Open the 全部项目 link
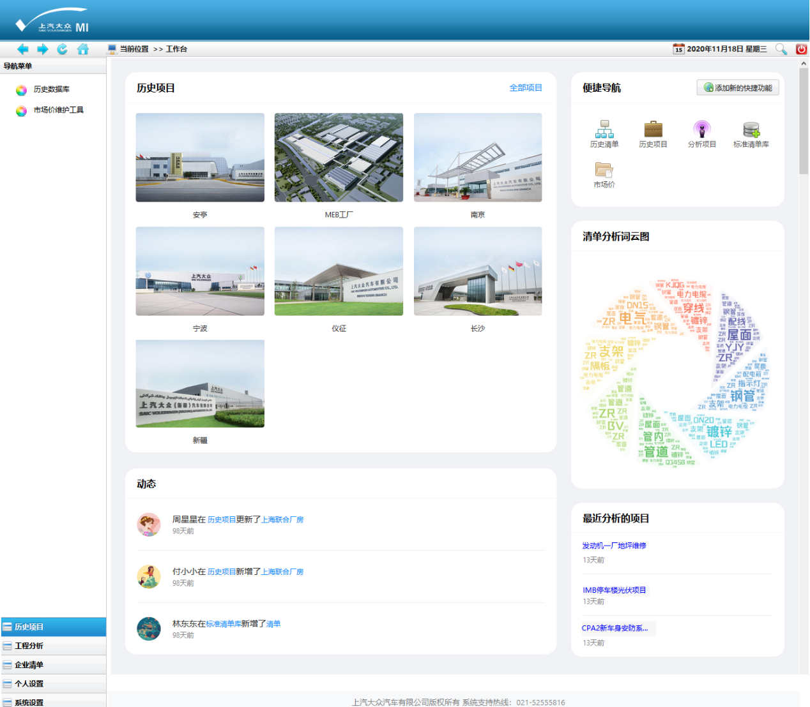Image resolution: width=810 pixels, height=707 pixels. tap(525, 88)
